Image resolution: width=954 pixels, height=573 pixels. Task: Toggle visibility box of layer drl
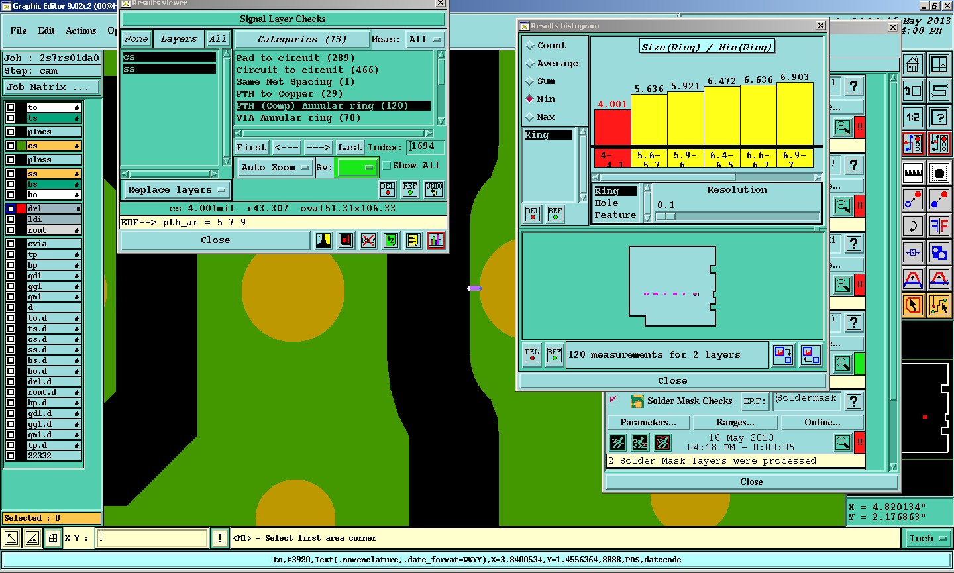coord(11,209)
